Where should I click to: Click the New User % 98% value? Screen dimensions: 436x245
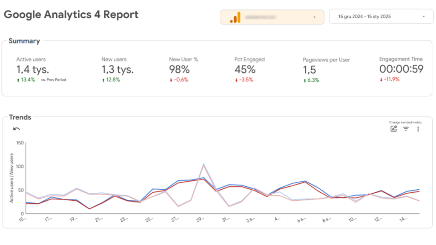179,69
